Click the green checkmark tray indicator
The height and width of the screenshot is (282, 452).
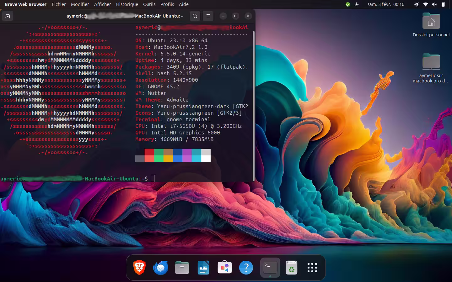(348, 4)
